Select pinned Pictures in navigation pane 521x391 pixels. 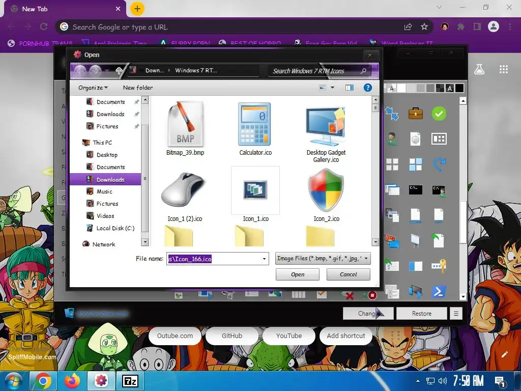[x=107, y=126]
